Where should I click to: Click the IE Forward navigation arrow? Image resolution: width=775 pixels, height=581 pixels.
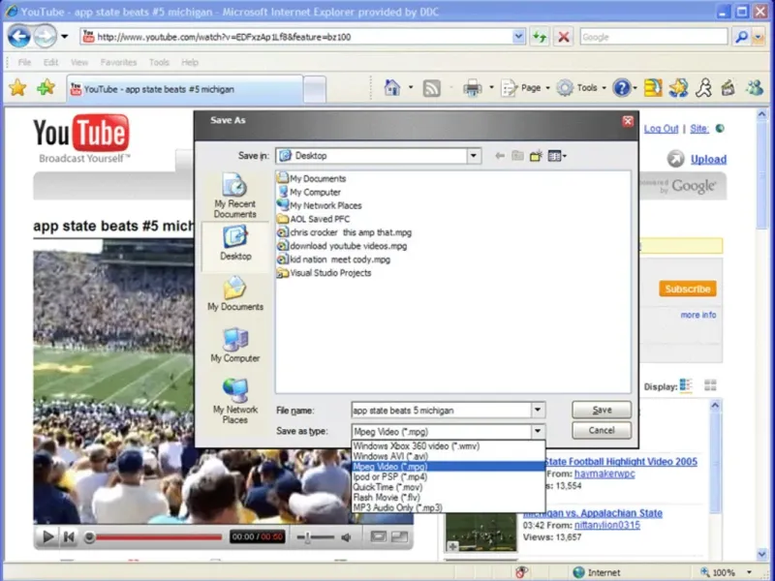point(46,36)
